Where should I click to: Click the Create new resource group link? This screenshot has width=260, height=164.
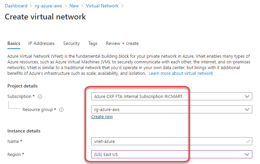click(102, 117)
